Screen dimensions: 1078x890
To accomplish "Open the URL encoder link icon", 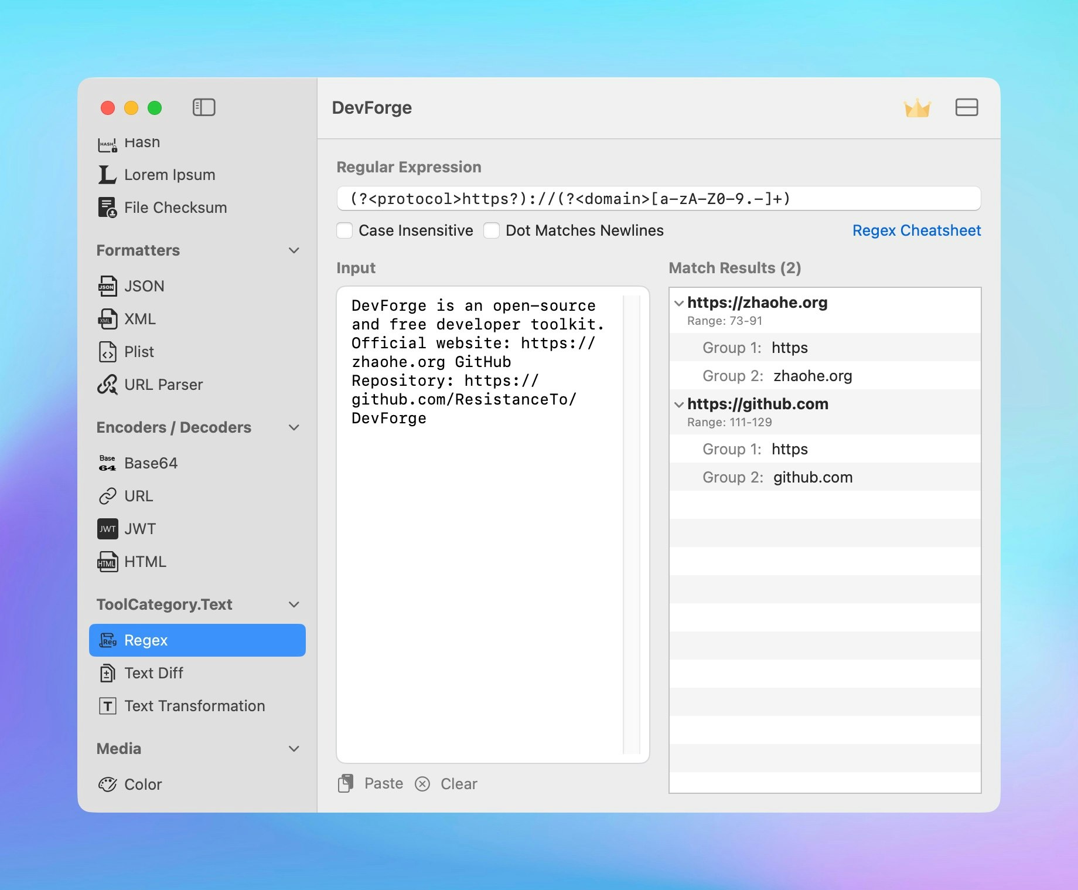I will coord(107,496).
